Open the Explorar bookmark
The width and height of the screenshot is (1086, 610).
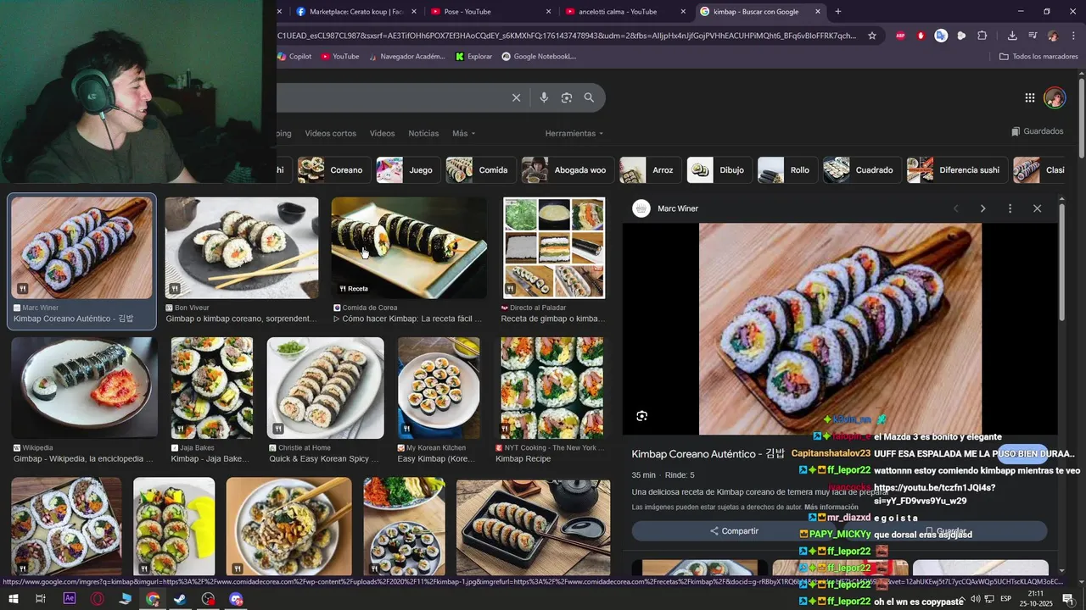[x=473, y=57]
